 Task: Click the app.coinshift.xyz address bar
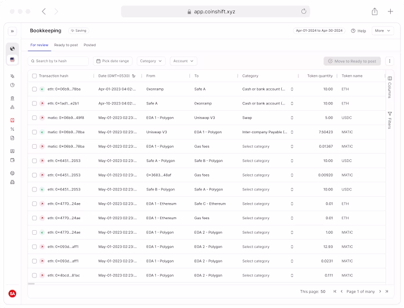pyautogui.click(x=215, y=12)
